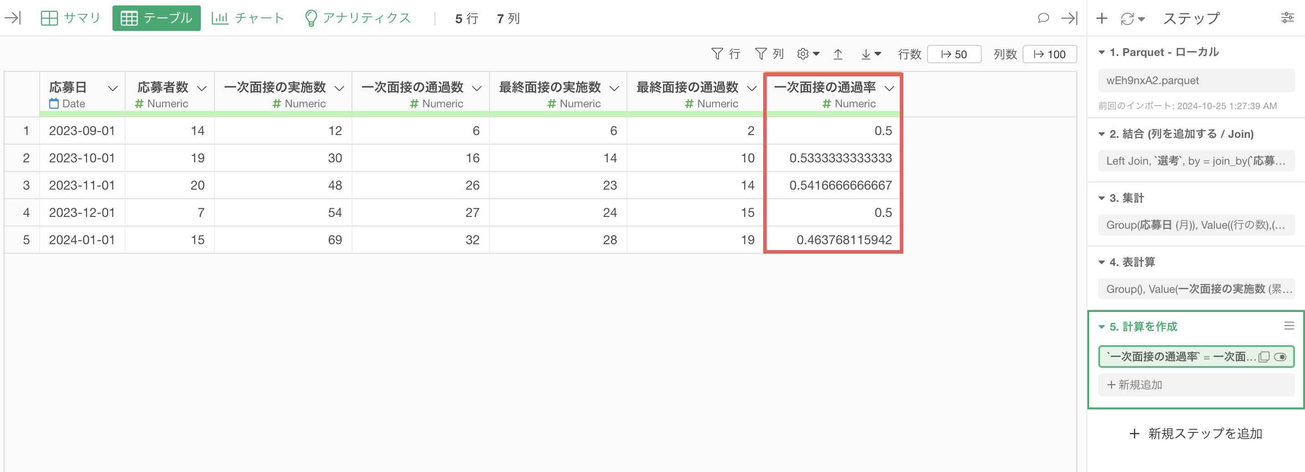This screenshot has width=1305, height=472.
Task: Select cell 2024-01-01
Action: pos(82,240)
